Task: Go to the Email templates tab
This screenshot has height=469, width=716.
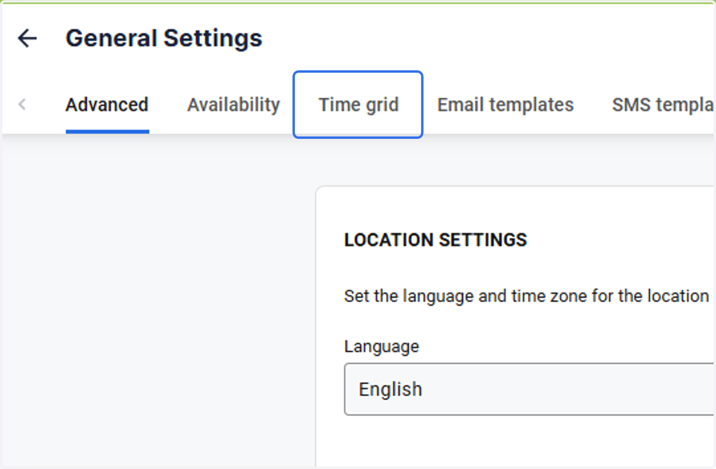Action: coord(505,105)
